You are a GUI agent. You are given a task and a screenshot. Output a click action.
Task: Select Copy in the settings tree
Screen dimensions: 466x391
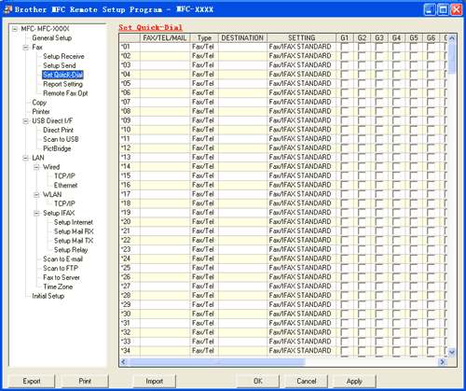(x=39, y=103)
